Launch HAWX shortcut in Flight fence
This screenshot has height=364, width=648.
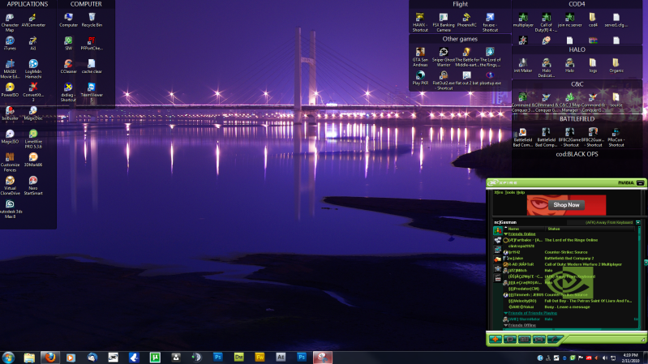tap(420, 23)
